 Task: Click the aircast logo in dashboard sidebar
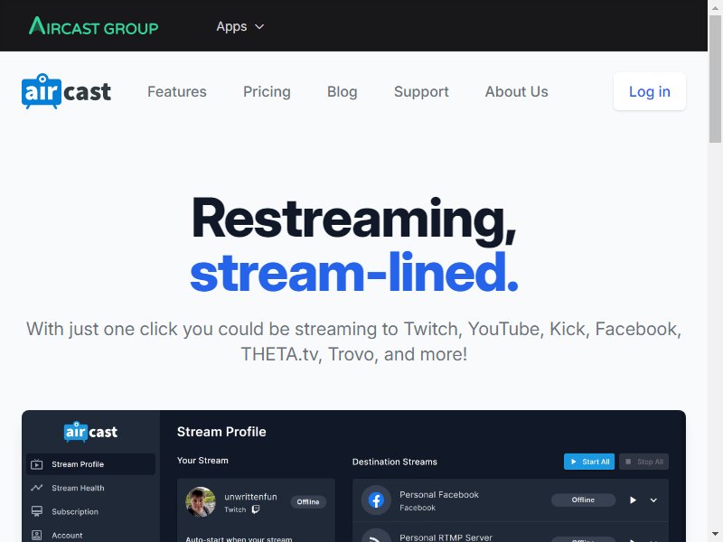point(91,432)
